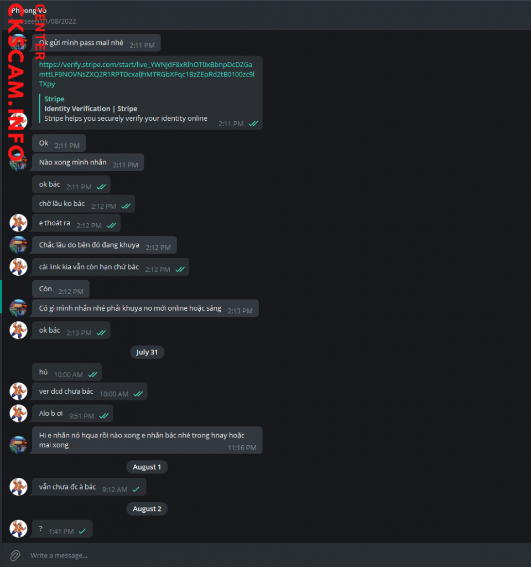Click avatar next to 'Chắc lâu do bên đó đang khuya'

click(18, 245)
